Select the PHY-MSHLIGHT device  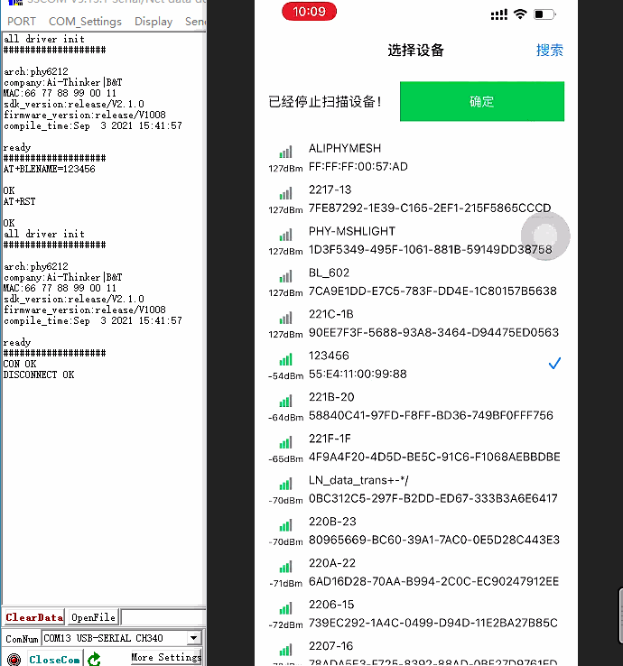(416, 240)
